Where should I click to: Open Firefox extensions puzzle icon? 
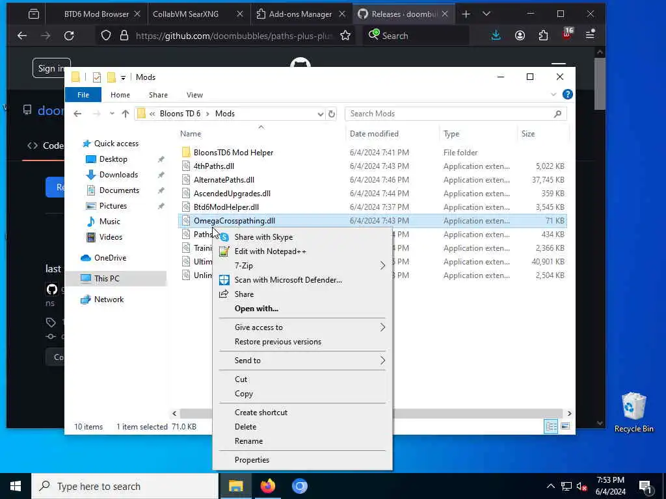coord(543,36)
